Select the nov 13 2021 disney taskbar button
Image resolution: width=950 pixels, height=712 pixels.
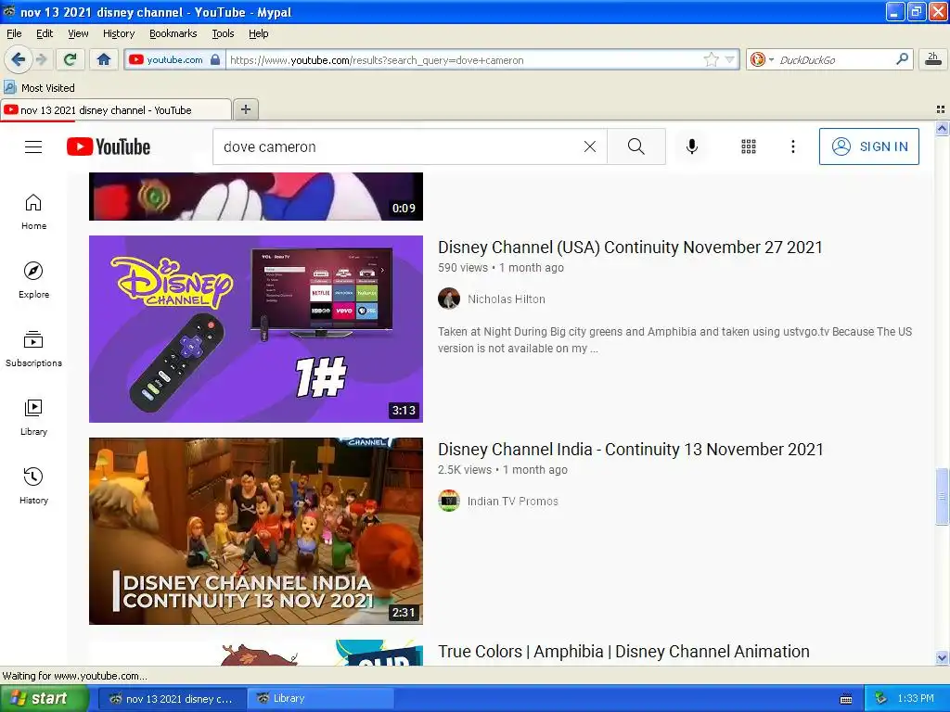172,699
